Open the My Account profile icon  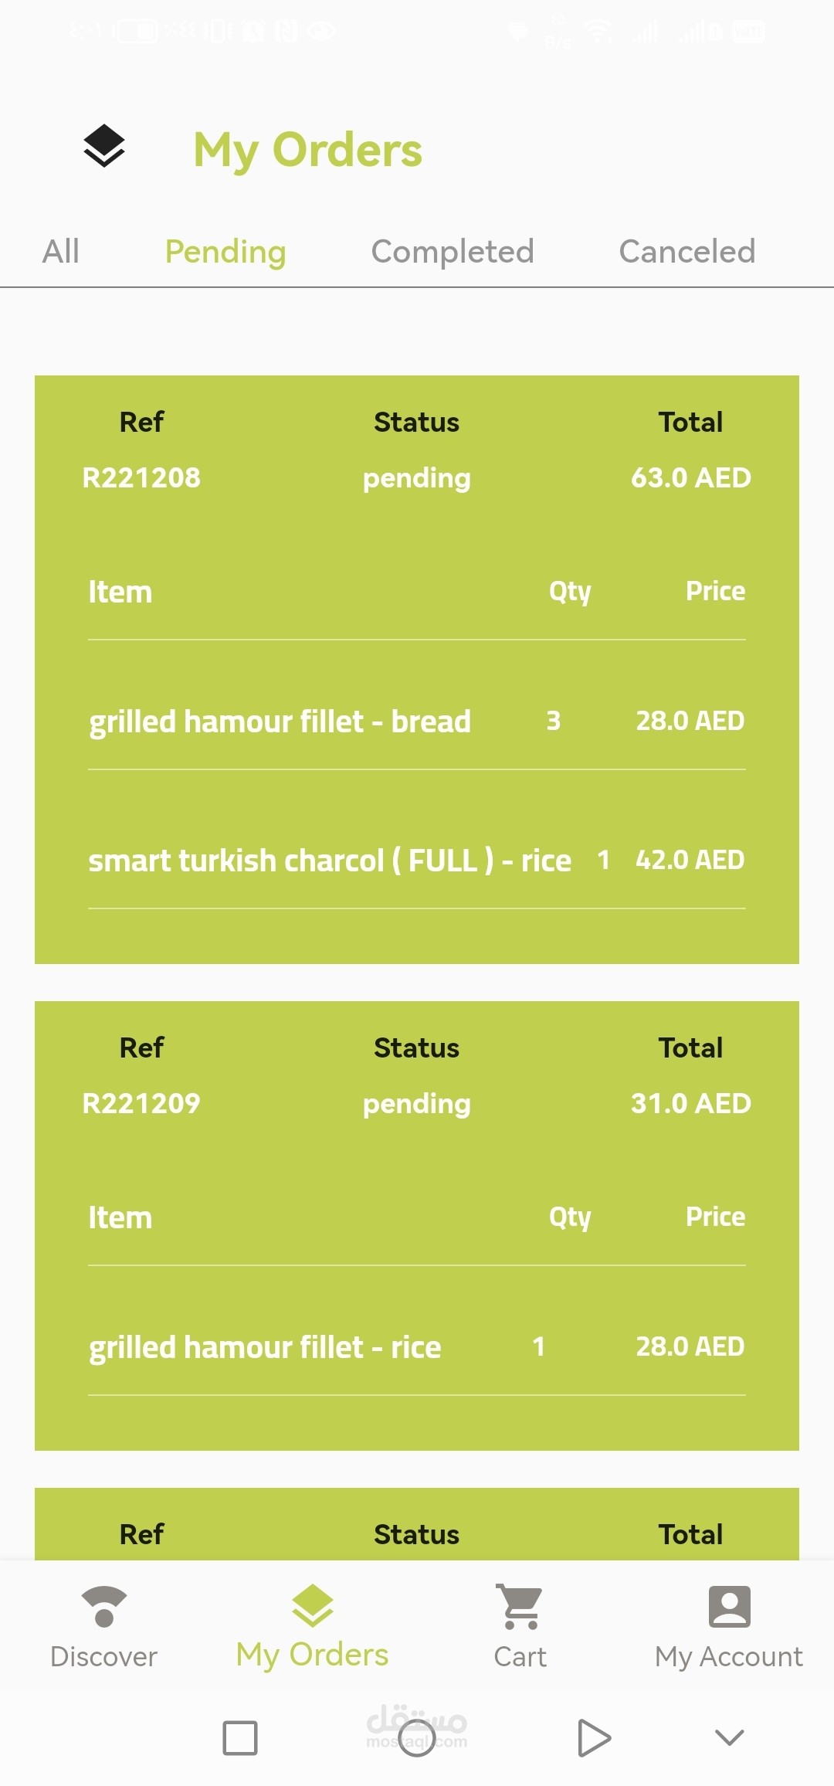point(729,1607)
